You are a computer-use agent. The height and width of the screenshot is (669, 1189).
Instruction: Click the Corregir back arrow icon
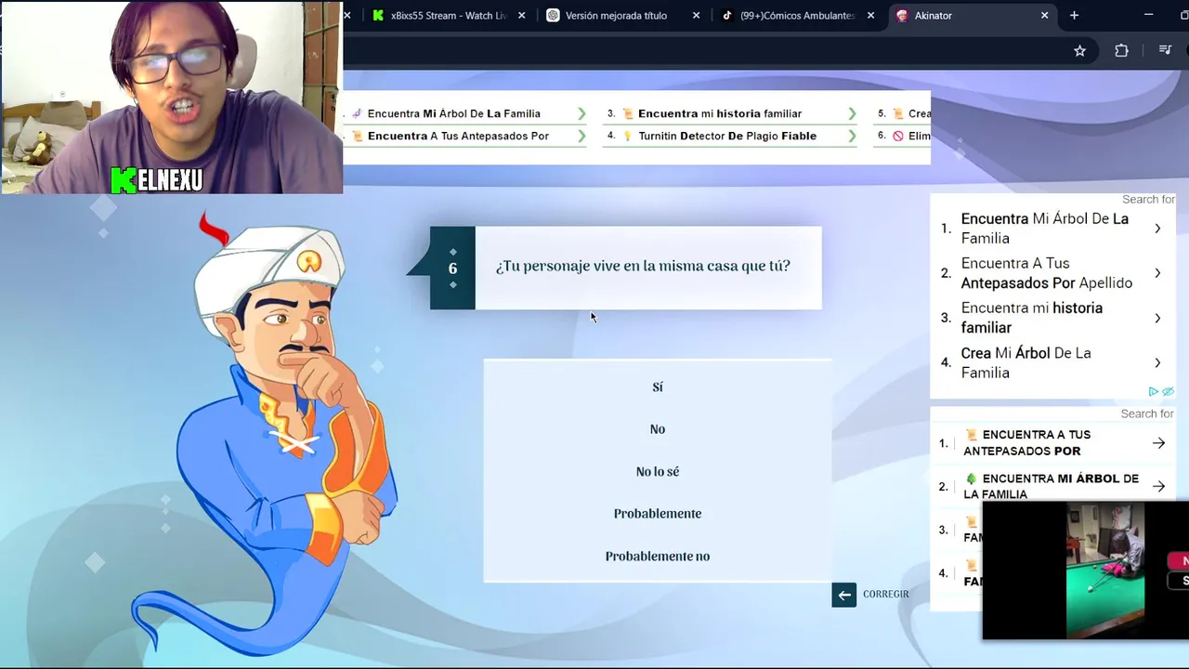point(843,595)
